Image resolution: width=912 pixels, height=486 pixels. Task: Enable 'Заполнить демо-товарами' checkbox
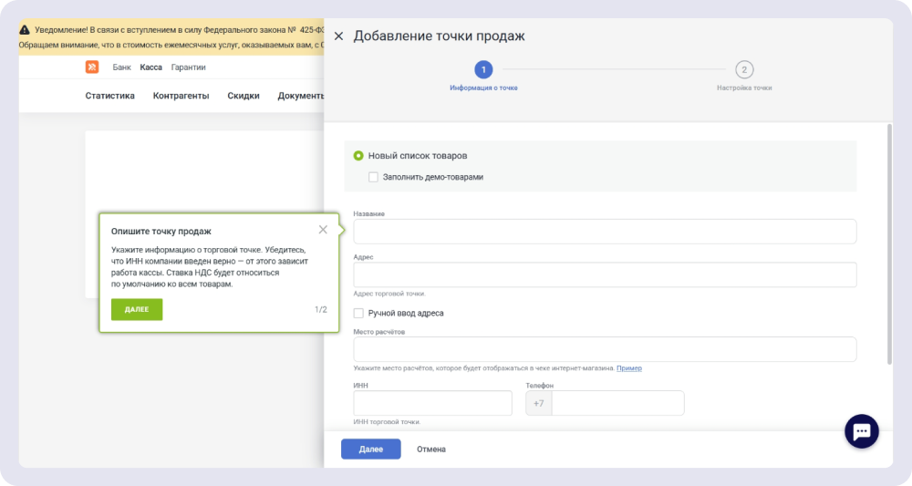pos(373,177)
